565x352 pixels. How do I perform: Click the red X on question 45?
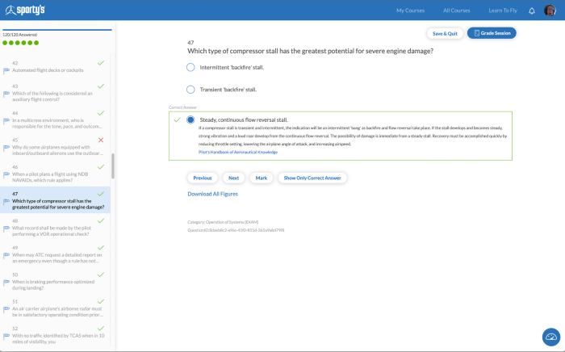(x=101, y=140)
